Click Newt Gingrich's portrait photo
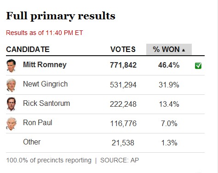218x173 pixels. (x=11, y=85)
